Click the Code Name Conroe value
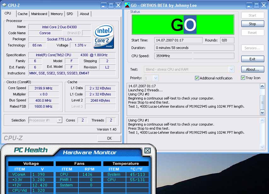Image resolution: width=269 pixels, height=194 pixels. click(45, 33)
